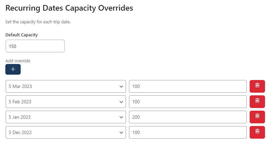
Task: Select the capacity field for 5 Feb 2023
Action: pyautogui.click(x=188, y=102)
